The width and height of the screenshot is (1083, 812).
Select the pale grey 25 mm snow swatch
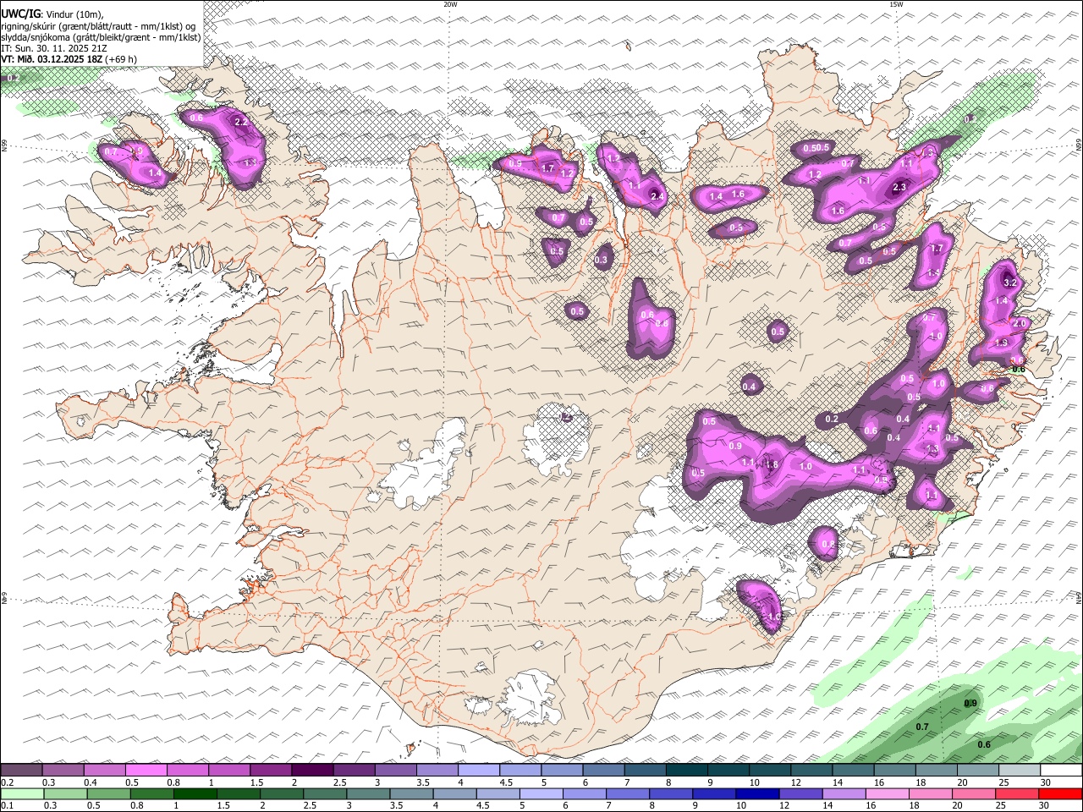coord(1020,771)
